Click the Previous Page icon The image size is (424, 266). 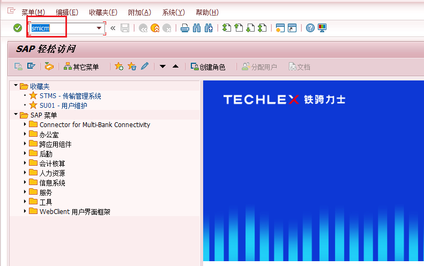(x=239, y=28)
